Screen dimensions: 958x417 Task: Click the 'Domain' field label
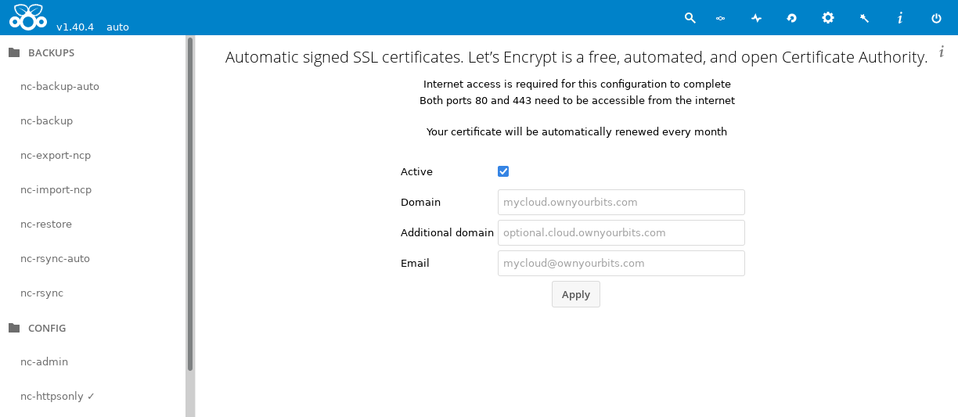420,202
